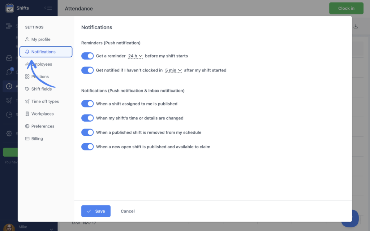370x231 pixels.
Task: Turn off notifications for published shifts assigned to me
Action: 87,104
